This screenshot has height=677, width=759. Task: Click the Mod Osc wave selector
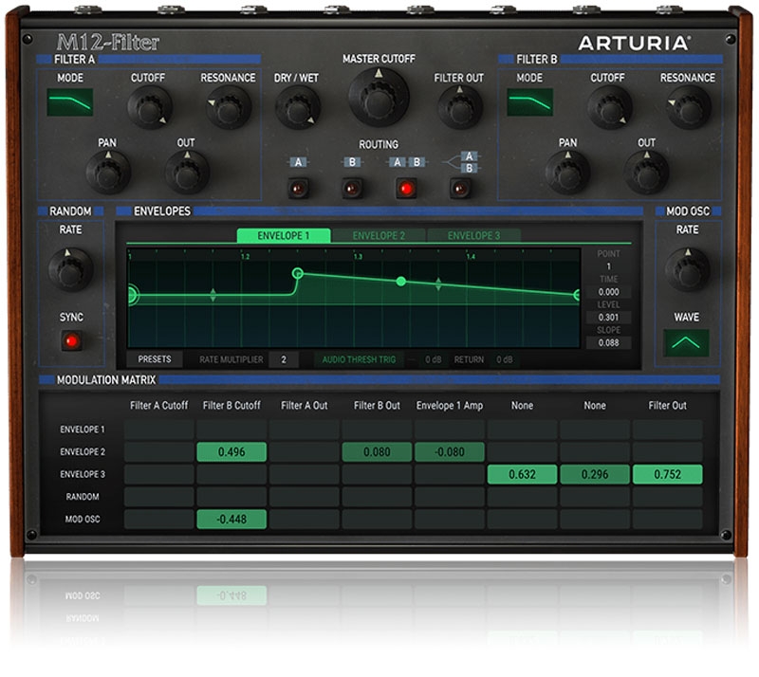tap(686, 342)
